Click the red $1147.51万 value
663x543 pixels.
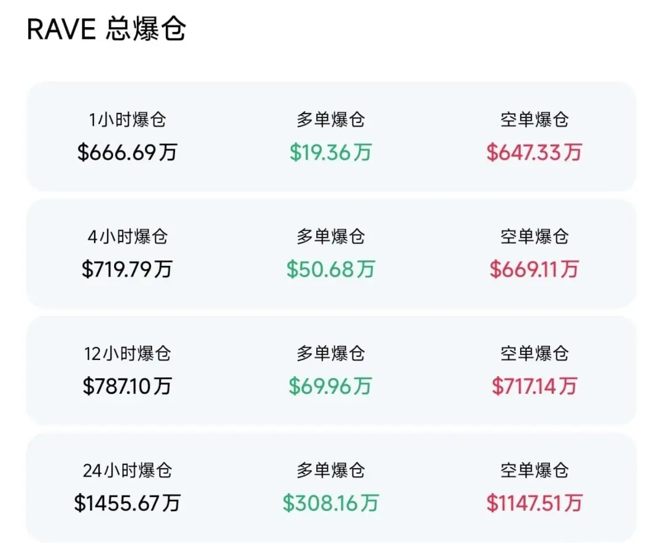(x=534, y=504)
